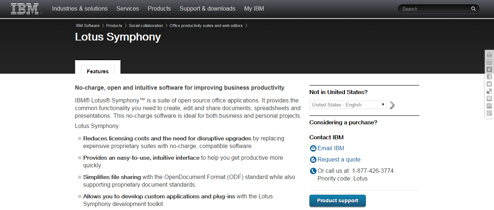Go to IBM Software breadcrumb
The image size is (494, 210).
point(88,26)
